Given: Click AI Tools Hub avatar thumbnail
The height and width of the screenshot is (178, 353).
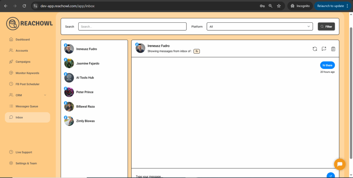Looking at the screenshot, I should pyautogui.click(x=69, y=78).
